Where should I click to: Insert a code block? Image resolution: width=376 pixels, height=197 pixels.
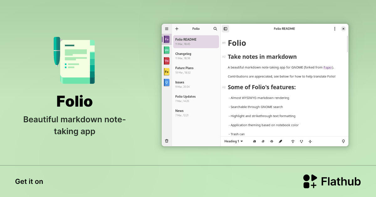[301, 141]
